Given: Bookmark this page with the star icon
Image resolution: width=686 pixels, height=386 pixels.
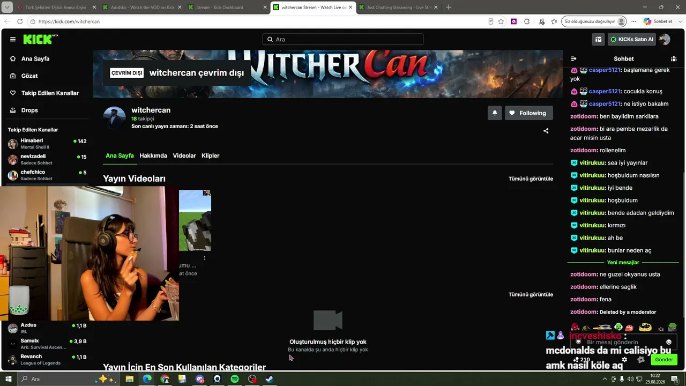Looking at the screenshot, I should pyautogui.click(x=501, y=21).
